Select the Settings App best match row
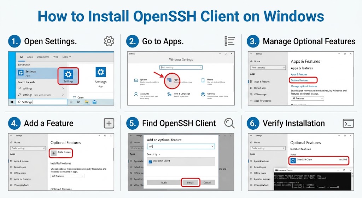 tap(37, 73)
